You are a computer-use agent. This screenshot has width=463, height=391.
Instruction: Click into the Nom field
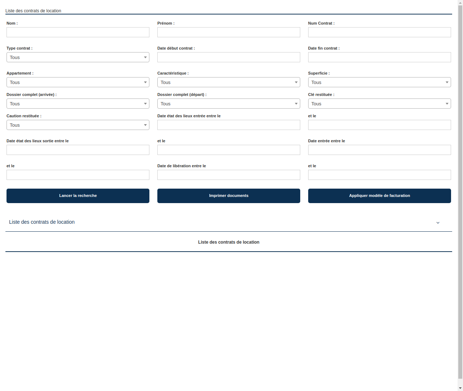coord(78,32)
